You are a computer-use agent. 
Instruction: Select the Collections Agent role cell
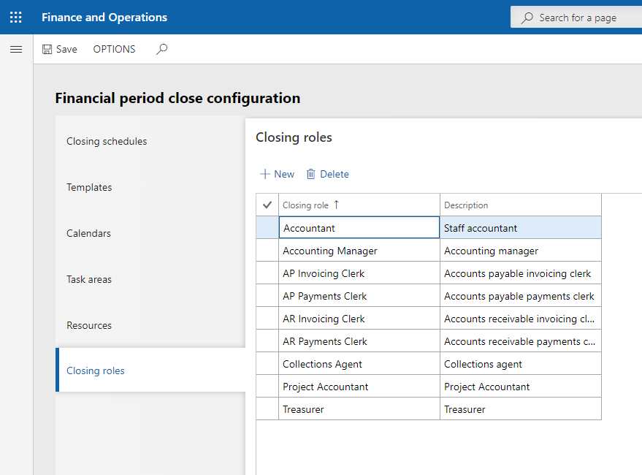(322, 364)
